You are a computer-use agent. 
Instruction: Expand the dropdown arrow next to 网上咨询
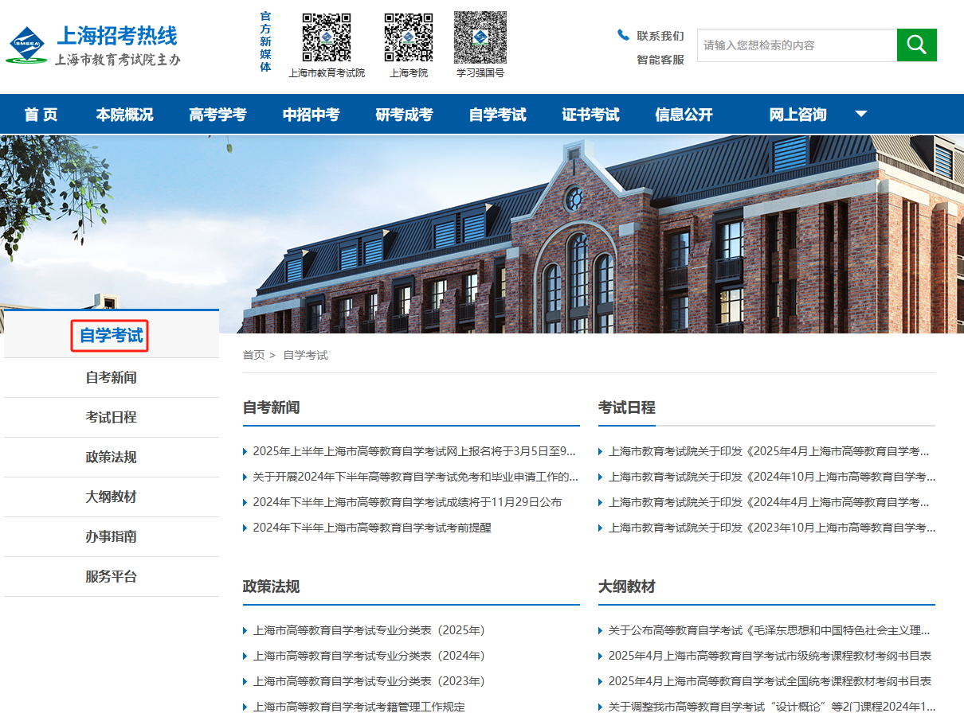(x=861, y=114)
